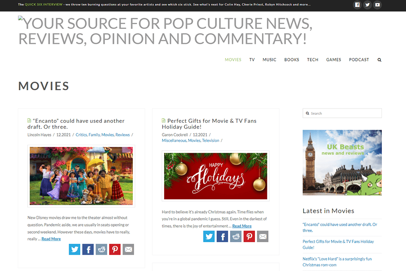
Task: Click the MOVIES page heading
Action: coord(44,86)
